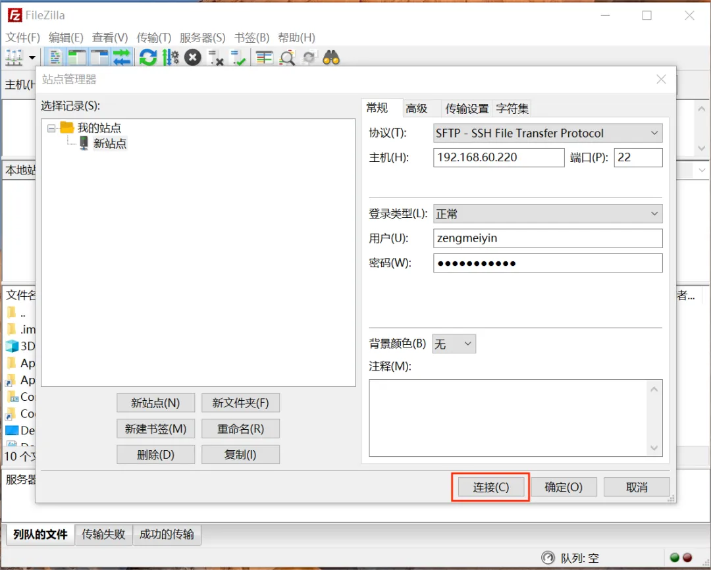Open the 文件(F) menu
The image size is (711, 570).
[22, 38]
